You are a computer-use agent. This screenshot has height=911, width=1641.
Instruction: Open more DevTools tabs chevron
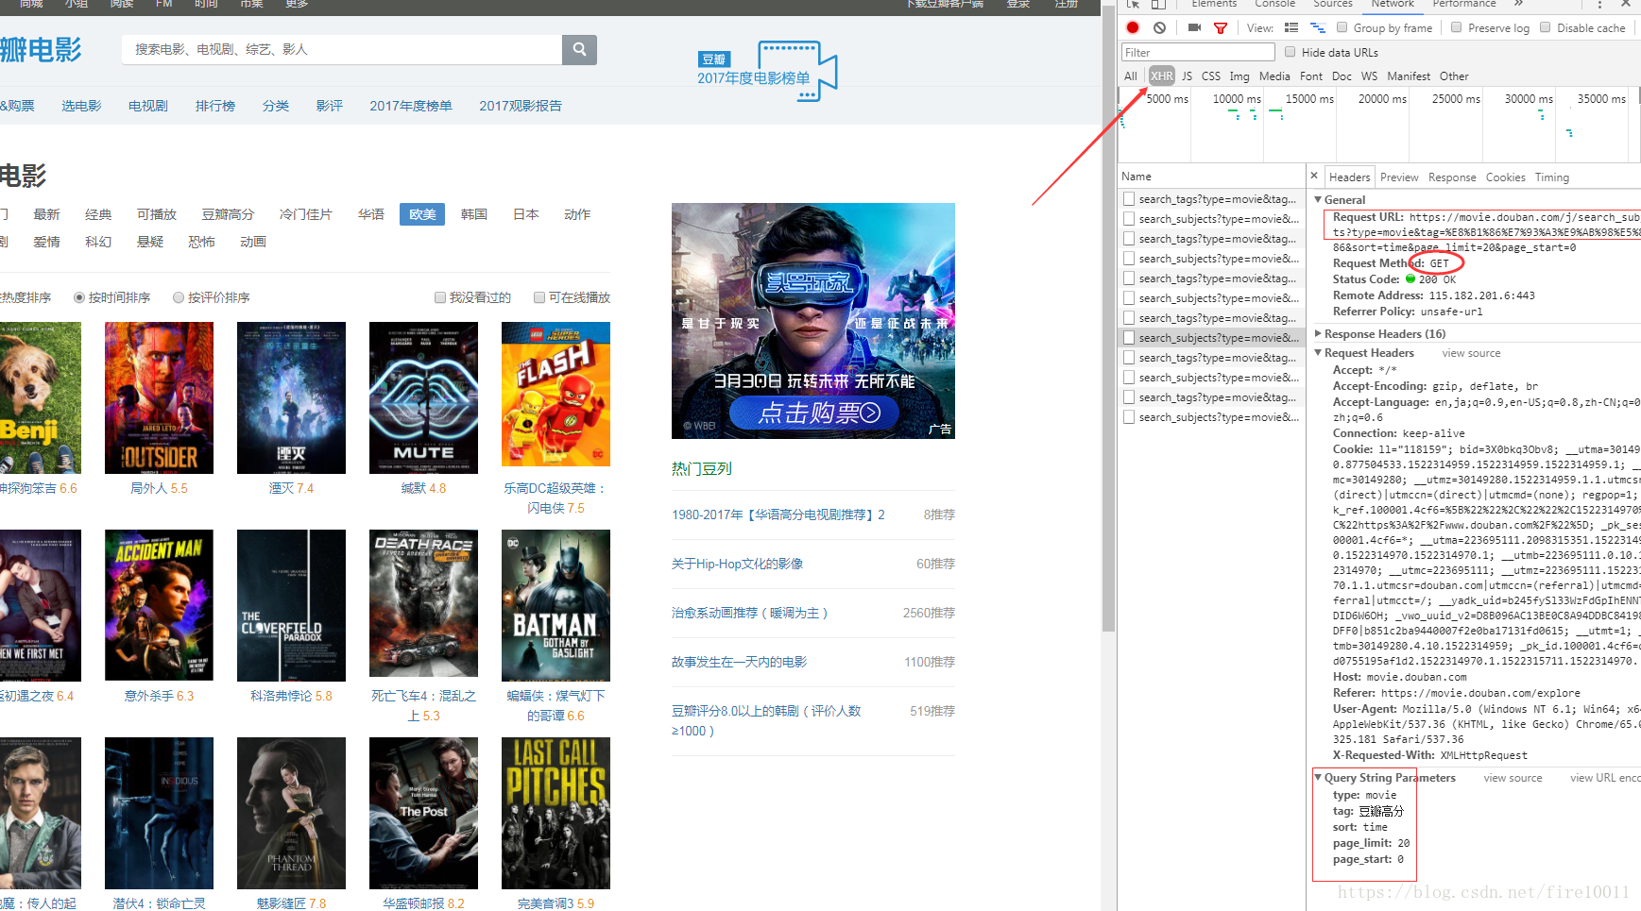click(x=1518, y=4)
